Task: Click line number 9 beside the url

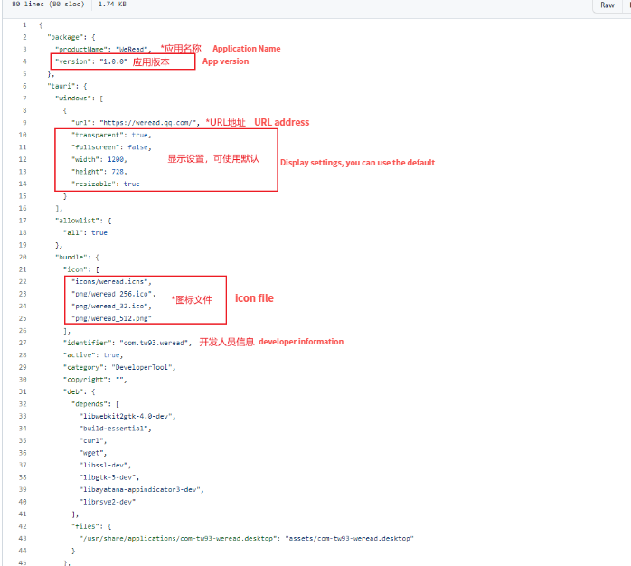Action: [x=24, y=122]
